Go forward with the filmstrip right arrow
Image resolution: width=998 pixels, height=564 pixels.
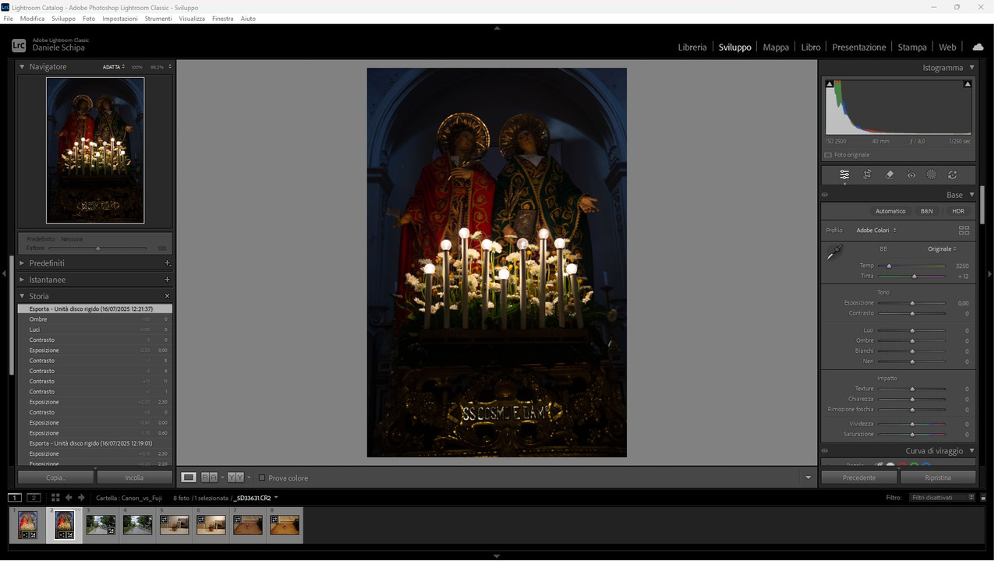[x=81, y=498]
